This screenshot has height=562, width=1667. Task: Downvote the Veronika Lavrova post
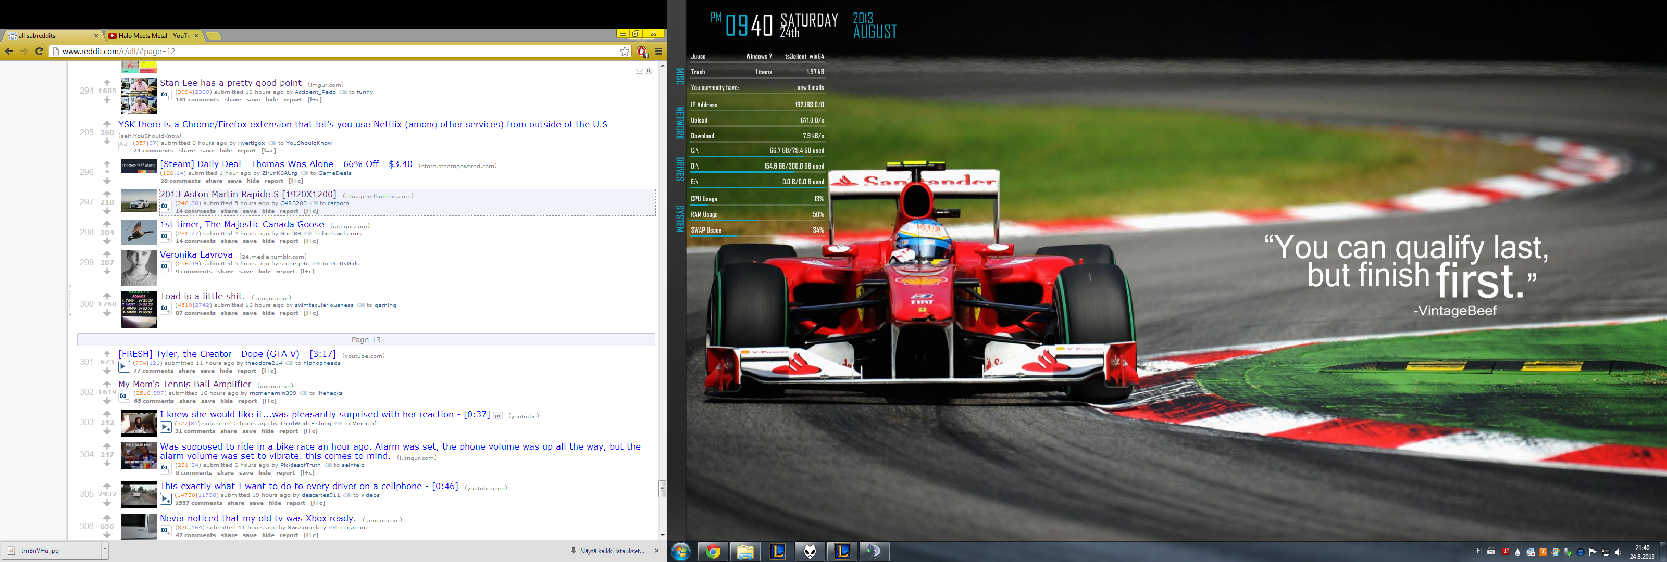click(107, 272)
